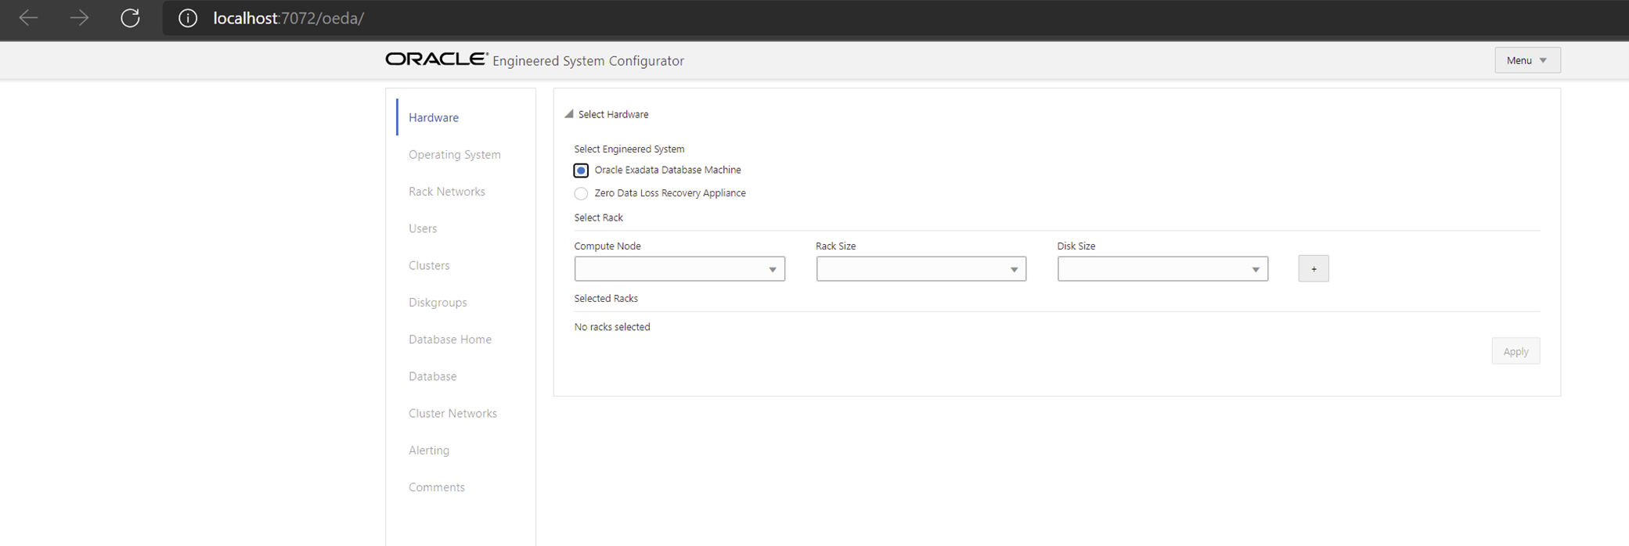Click the browser forward arrow
This screenshot has width=1629, height=546.
click(x=79, y=18)
